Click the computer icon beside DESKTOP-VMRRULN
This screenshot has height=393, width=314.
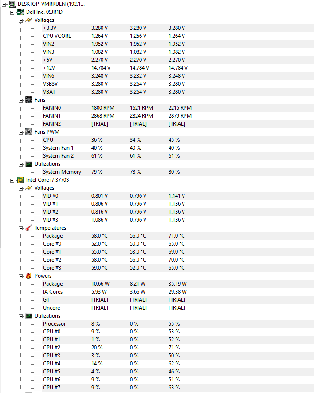(x=12, y=4)
